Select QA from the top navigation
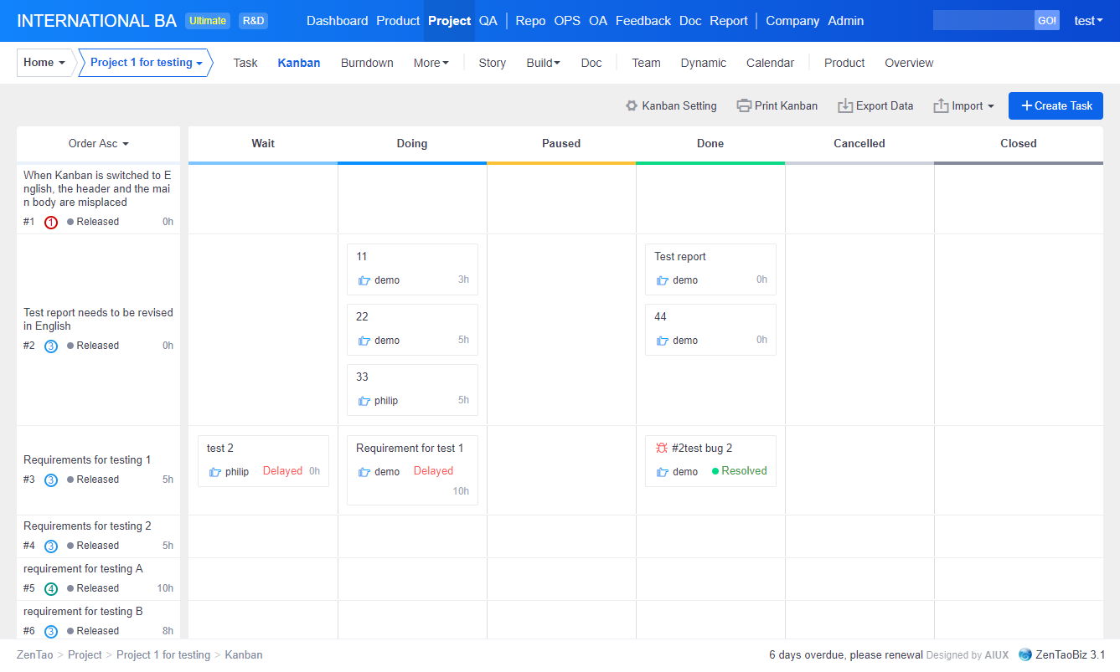 pyautogui.click(x=488, y=20)
